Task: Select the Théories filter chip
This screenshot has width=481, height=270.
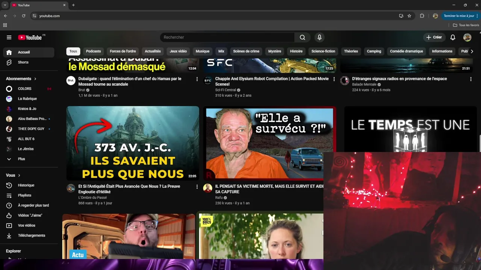Action: [x=351, y=51]
